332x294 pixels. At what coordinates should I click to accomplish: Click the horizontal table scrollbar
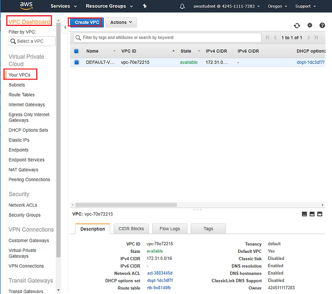tap(126, 205)
